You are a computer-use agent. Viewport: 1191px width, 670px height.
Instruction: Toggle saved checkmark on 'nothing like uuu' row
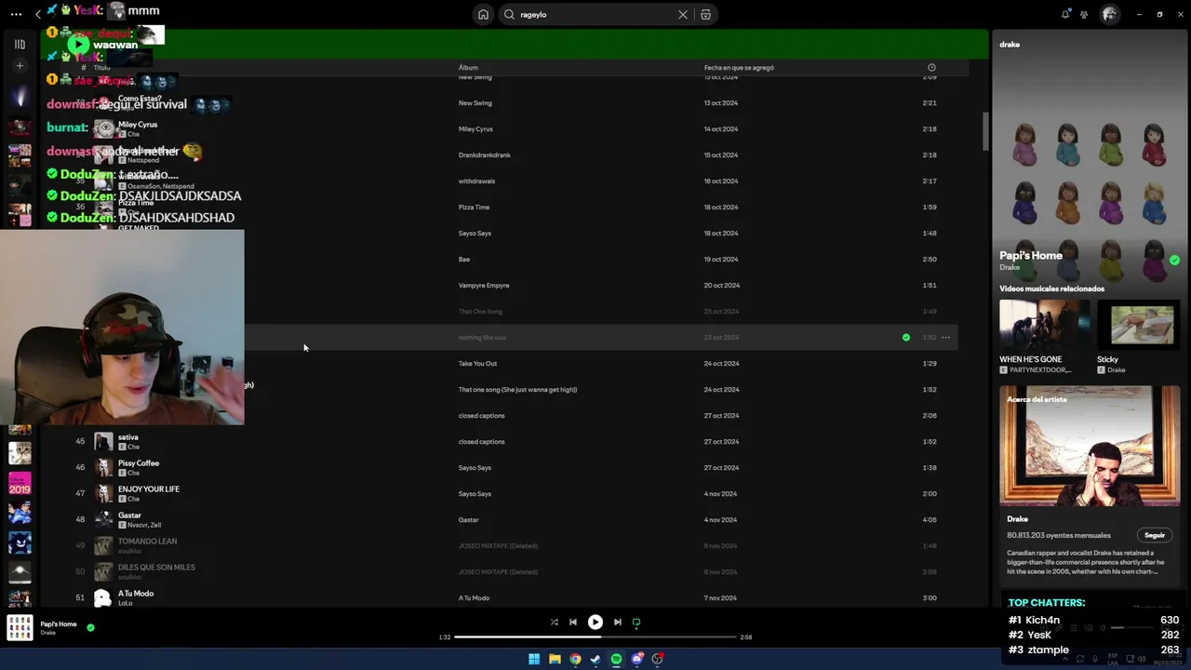[906, 338]
